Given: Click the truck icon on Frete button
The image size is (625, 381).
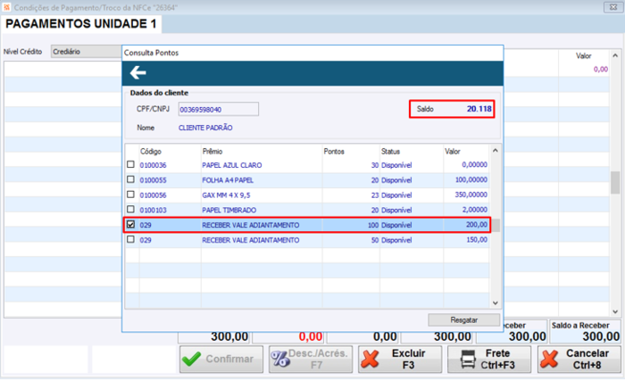Looking at the screenshot, I should pyautogui.click(x=468, y=359).
